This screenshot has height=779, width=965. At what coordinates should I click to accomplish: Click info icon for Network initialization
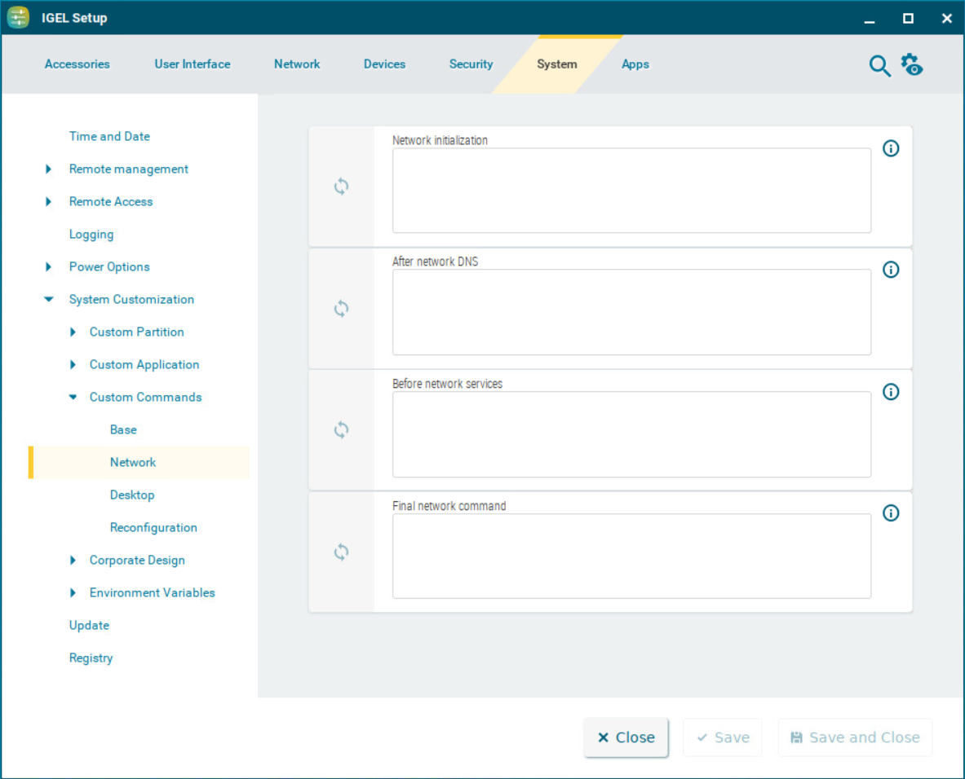[x=891, y=148]
